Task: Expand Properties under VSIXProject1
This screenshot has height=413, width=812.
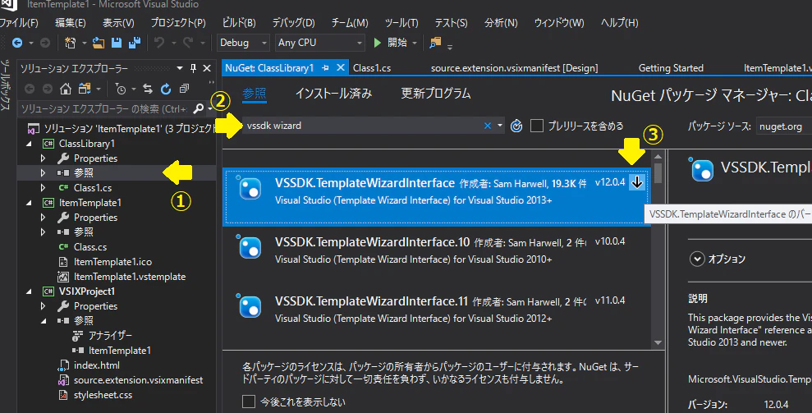Action: pyautogui.click(x=43, y=305)
